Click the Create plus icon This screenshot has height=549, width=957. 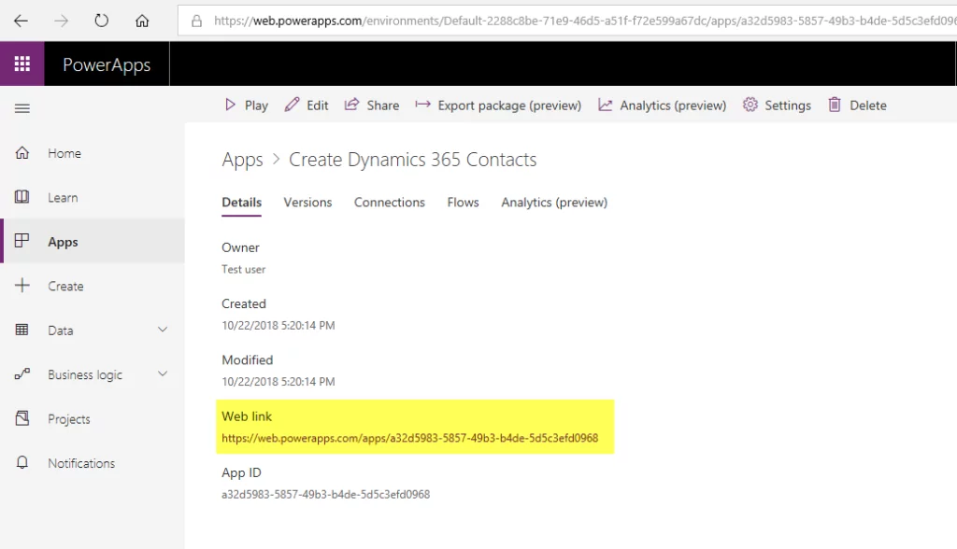[22, 285]
